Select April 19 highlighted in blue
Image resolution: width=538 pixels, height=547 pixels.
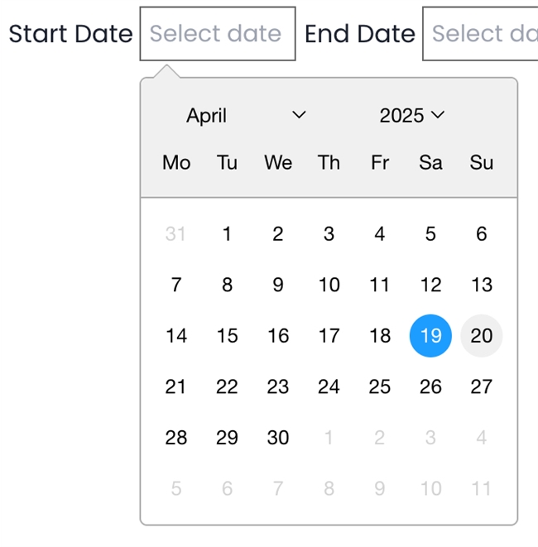(430, 335)
